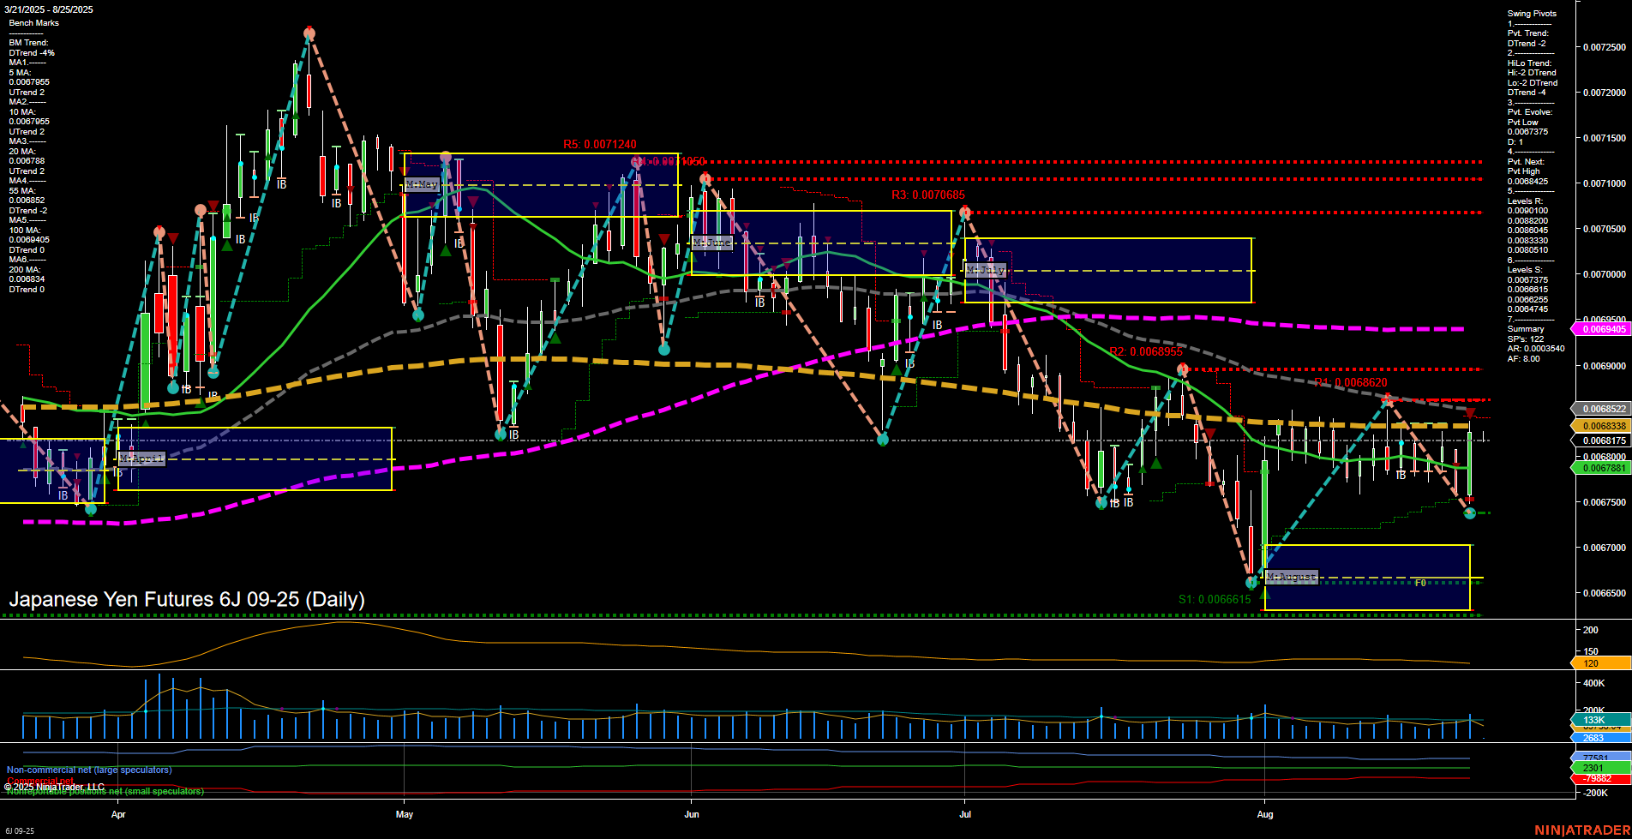Click the gray MA price marker 0.0068522
This screenshot has height=839, width=1632.
pyautogui.click(x=1599, y=409)
